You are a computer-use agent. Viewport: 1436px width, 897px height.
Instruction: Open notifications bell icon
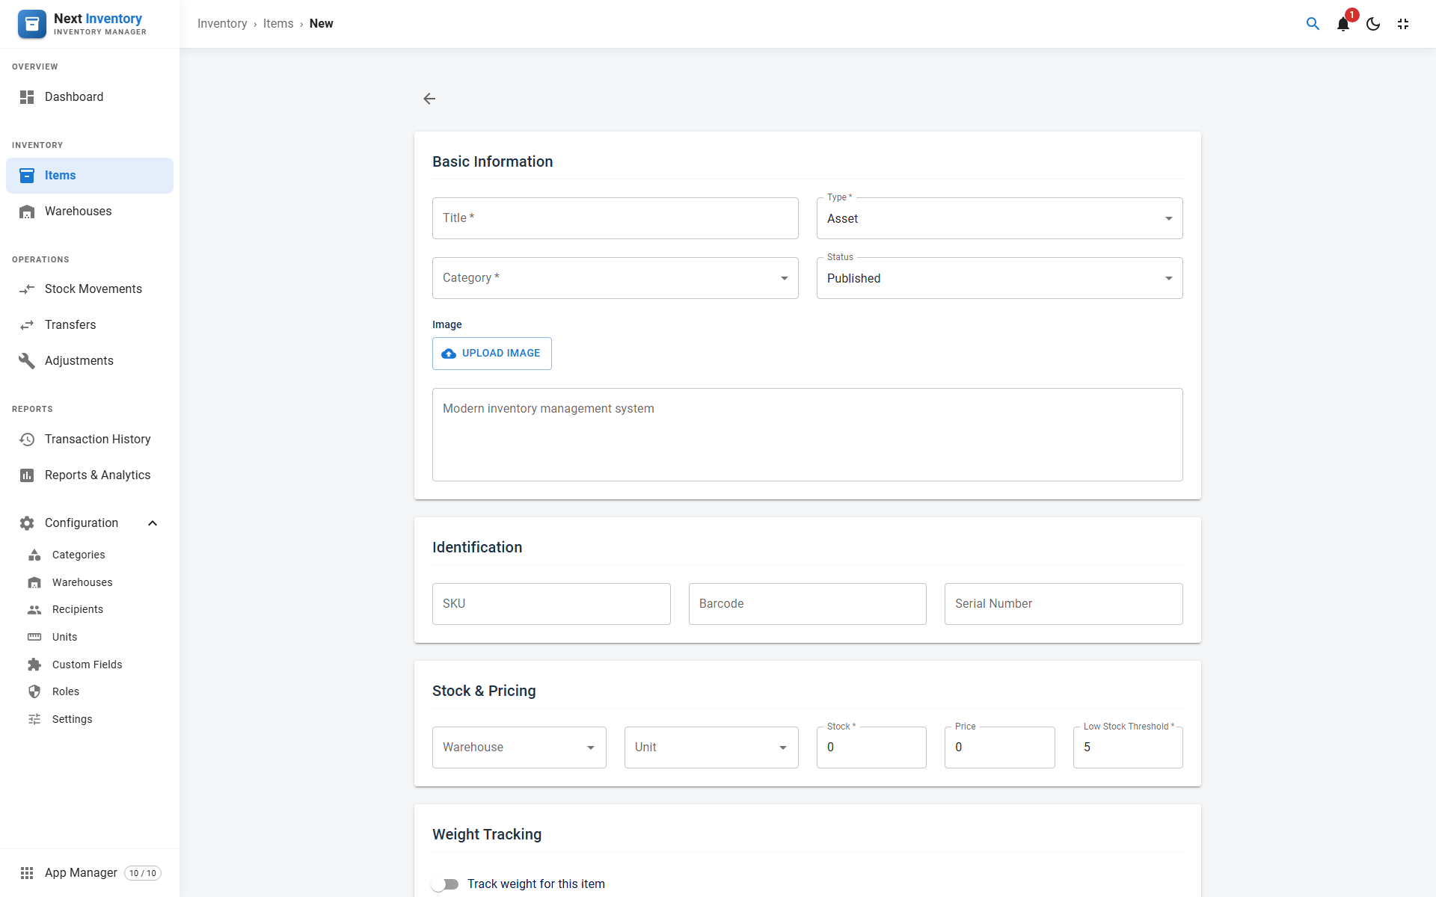pos(1343,24)
